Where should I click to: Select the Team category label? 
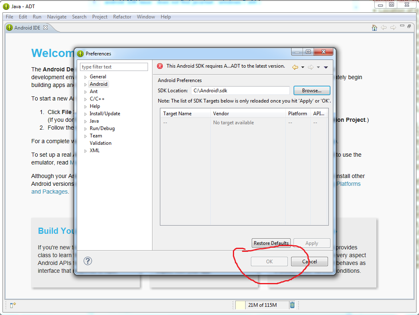96,136
